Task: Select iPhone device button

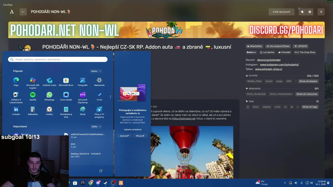Action: coord(140,136)
